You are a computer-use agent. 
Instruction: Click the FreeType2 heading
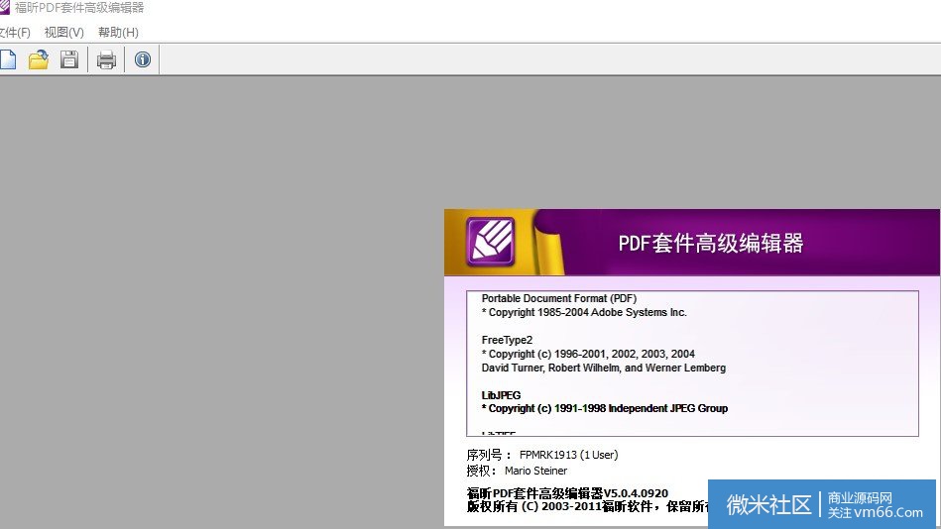click(507, 340)
